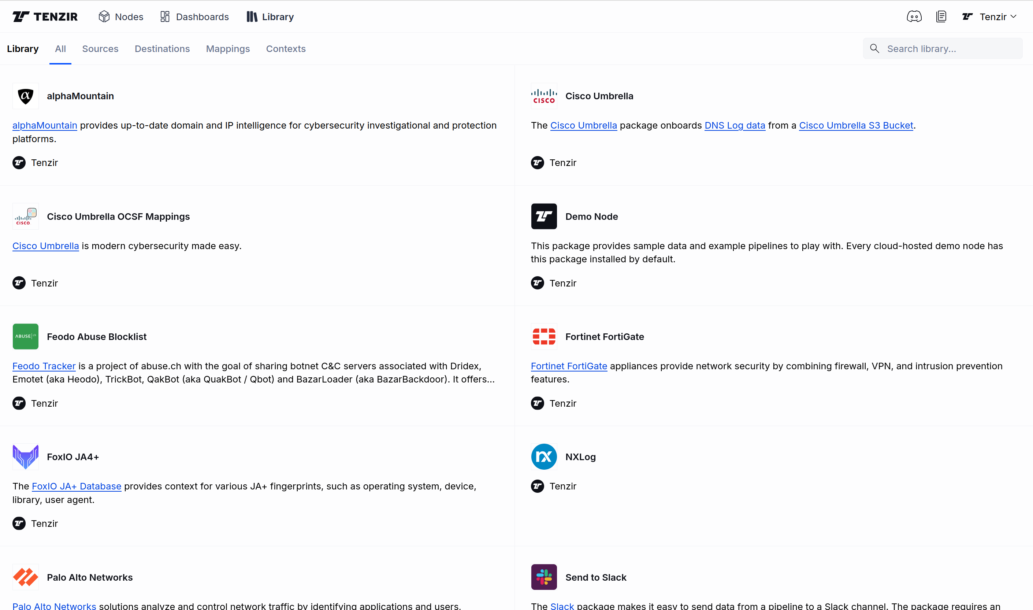This screenshot has width=1033, height=610.
Task: Select the All tab
Action: point(60,49)
